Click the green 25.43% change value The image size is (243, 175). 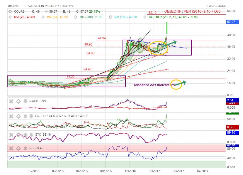click(x=95, y=11)
